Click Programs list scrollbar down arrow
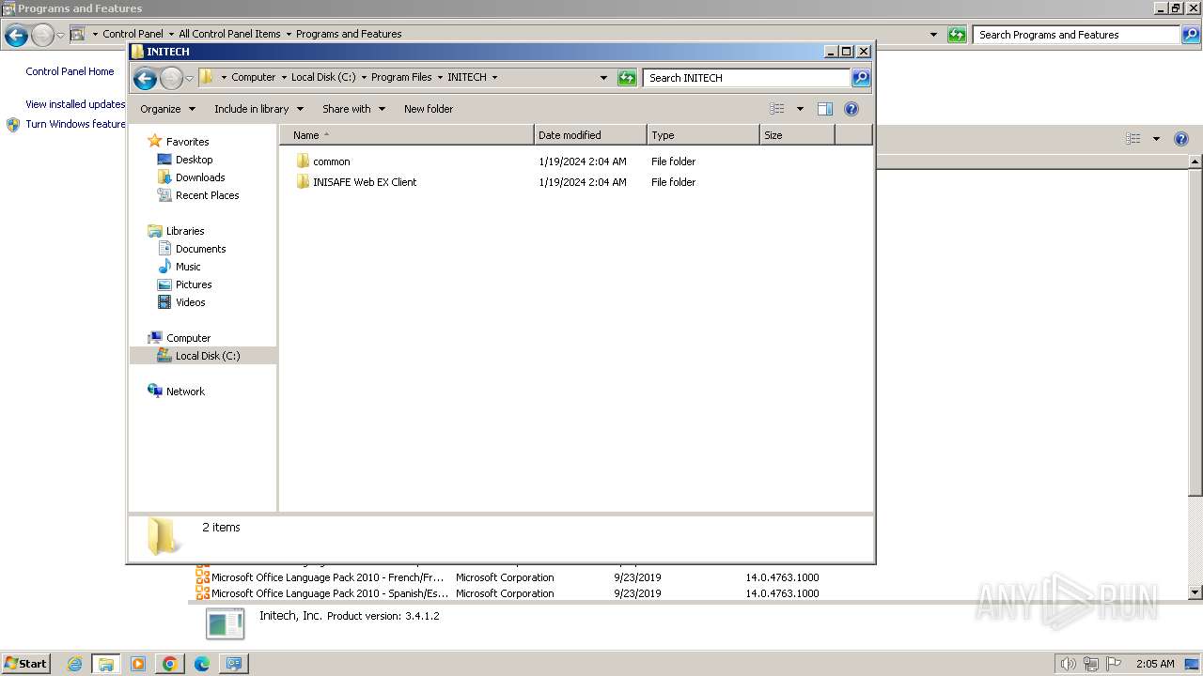 coord(1195,592)
